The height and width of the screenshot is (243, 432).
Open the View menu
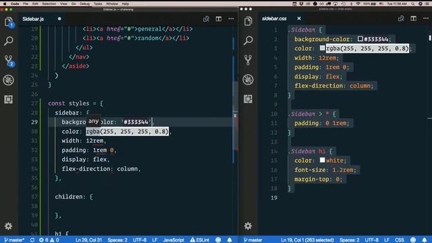(63, 4)
